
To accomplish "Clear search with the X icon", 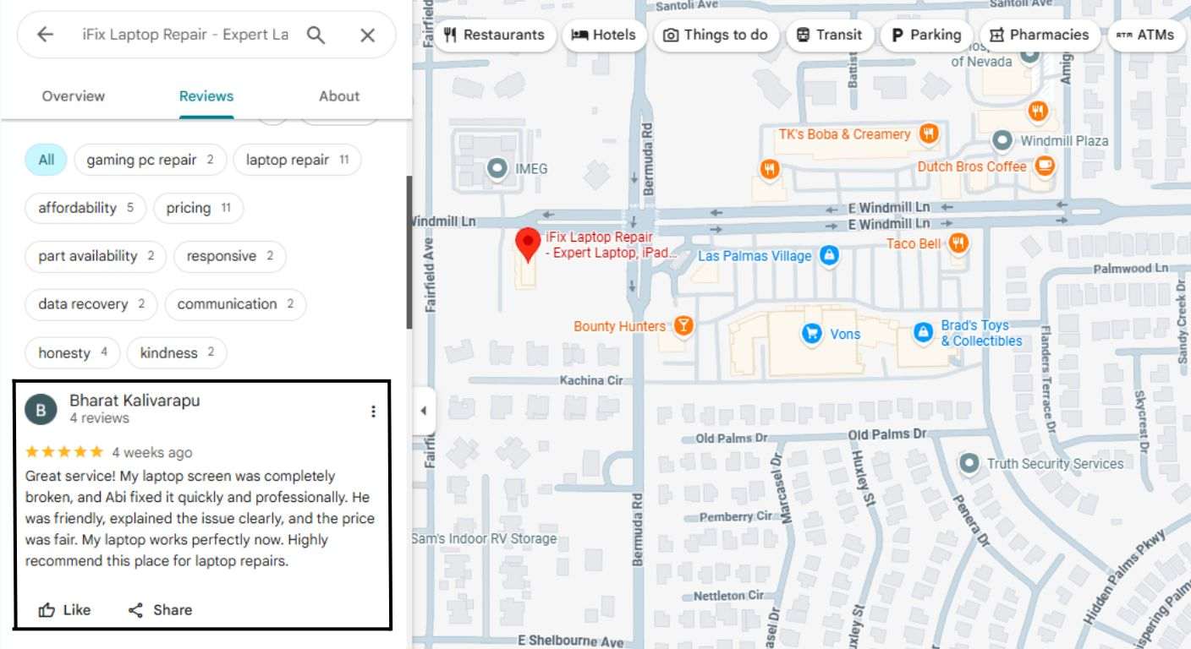I will 367,35.
